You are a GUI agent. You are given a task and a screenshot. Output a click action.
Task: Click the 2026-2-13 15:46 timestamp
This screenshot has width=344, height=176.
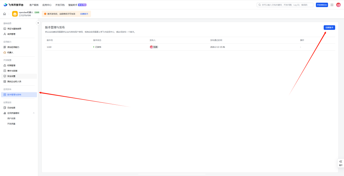pos(217,47)
